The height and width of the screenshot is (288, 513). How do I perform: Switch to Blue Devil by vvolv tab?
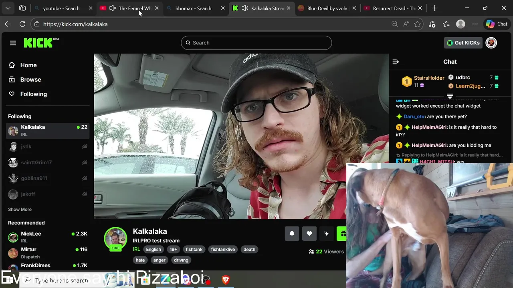pos(328,8)
